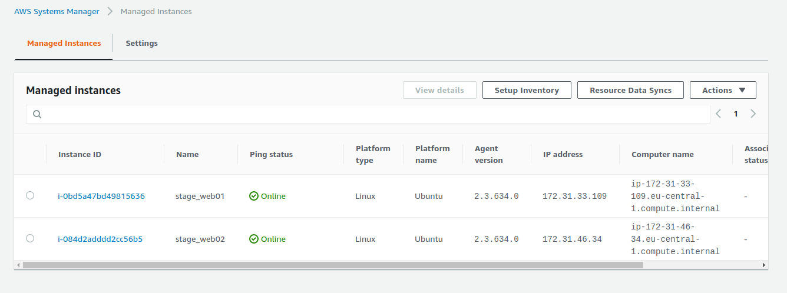Go to next page arrow
Screen dimensions: 787x293
pos(753,114)
